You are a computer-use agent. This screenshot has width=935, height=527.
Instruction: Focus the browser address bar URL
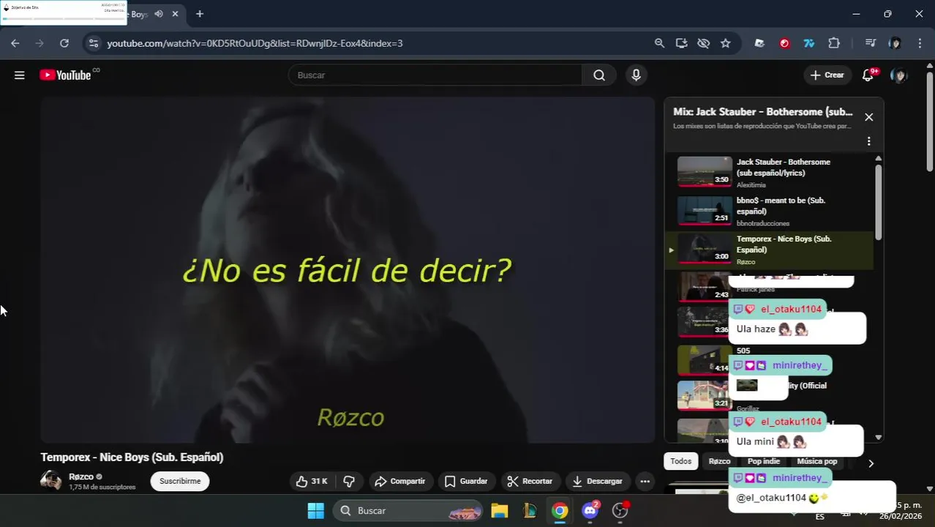pos(255,43)
